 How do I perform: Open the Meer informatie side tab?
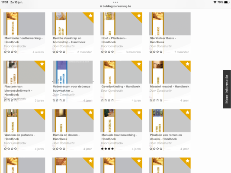[227, 89]
